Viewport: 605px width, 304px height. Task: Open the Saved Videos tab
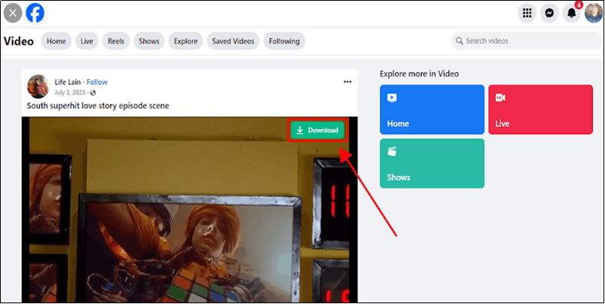point(233,41)
